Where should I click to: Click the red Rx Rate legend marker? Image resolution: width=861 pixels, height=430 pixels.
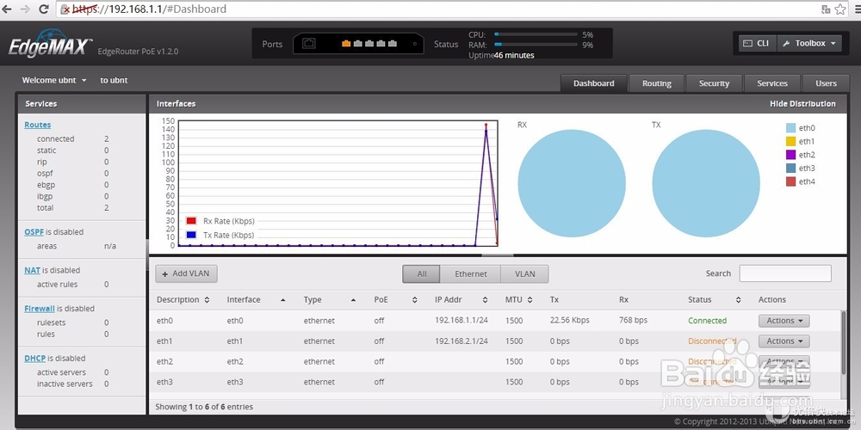191,221
